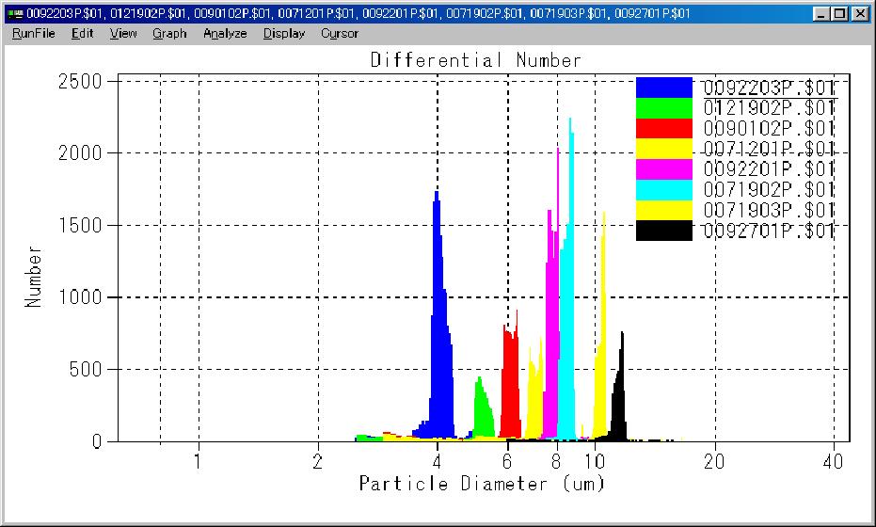Screen dimensions: 876x527
Task: Click the Differential Number chart title
Action: click(x=476, y=60)
